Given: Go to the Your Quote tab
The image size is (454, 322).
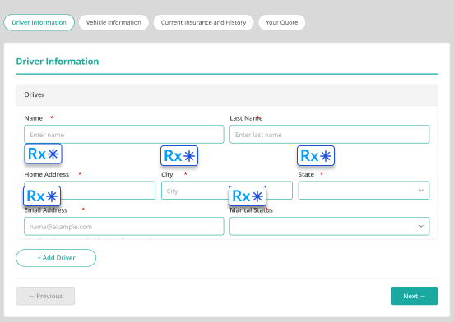Looking at the screenshot, I should pos(282,22).
